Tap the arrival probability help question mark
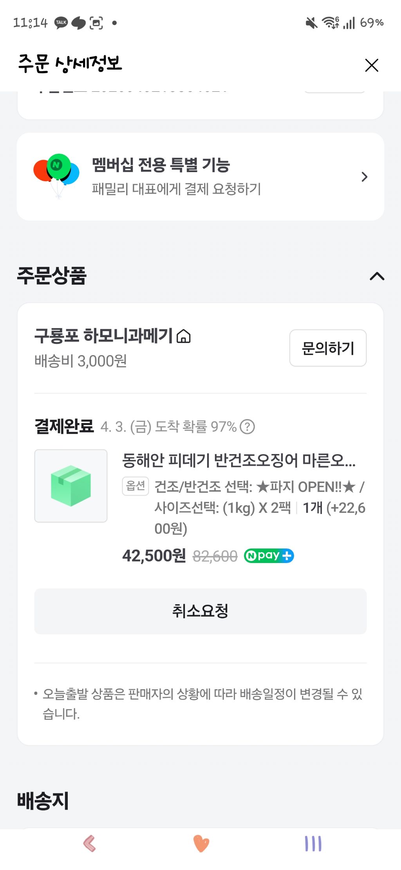This screenshot has height=870, width=401. (x=247, y=427)
